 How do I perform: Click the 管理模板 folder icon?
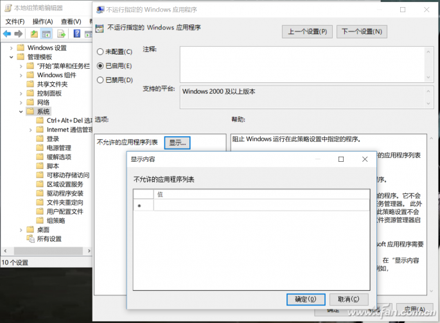click(21, 57)
